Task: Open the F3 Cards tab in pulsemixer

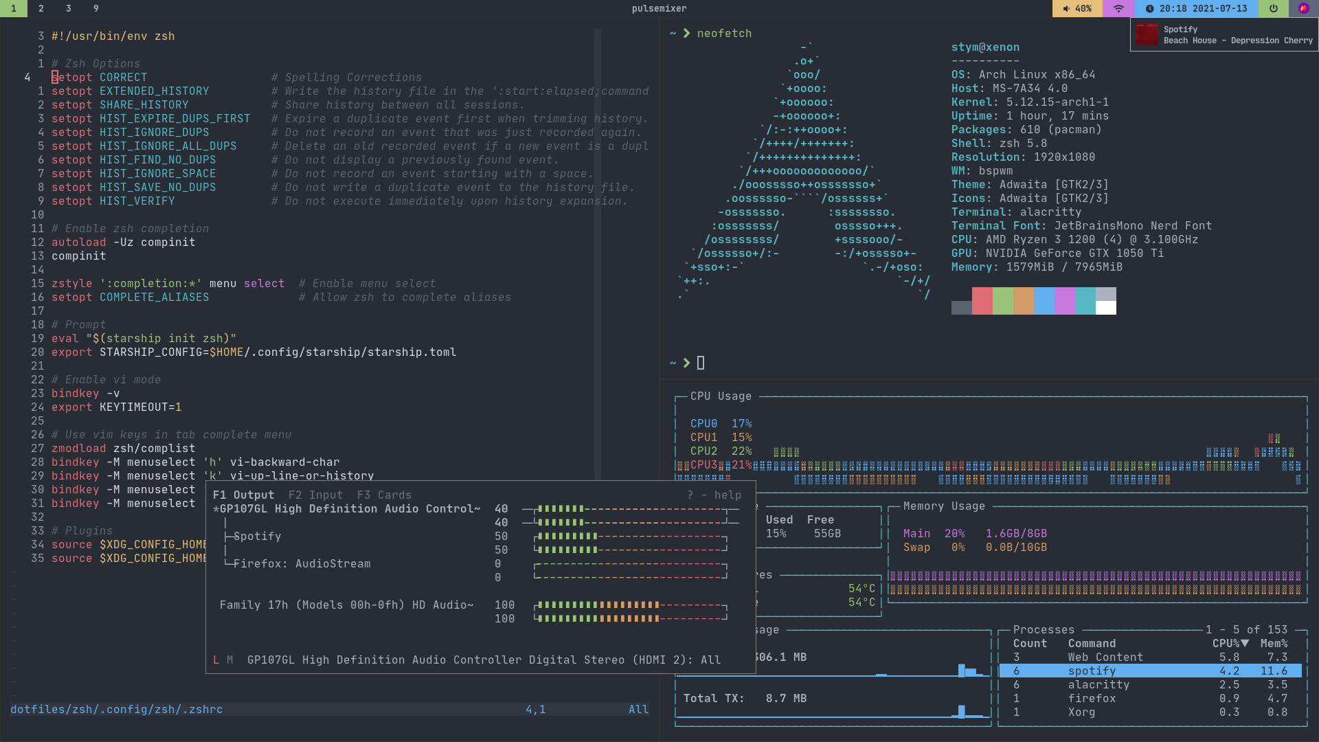Action: (384, 495)
